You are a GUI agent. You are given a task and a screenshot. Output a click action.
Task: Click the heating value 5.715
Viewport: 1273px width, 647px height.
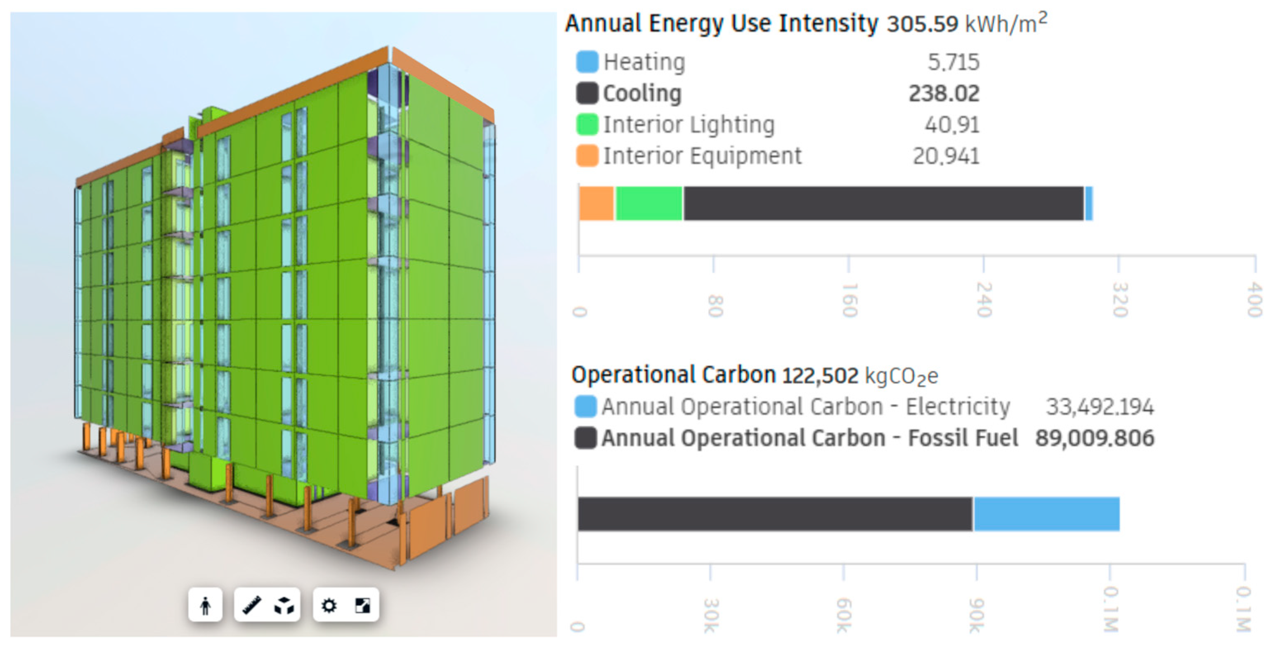click(x=953, y=62)
